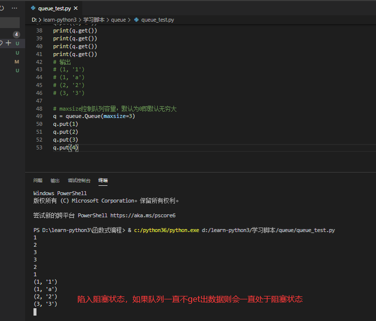This screenshot has height=321, width=376.
Task: Click the c:/python36/python.exe path in terminal
Action: 167,230
